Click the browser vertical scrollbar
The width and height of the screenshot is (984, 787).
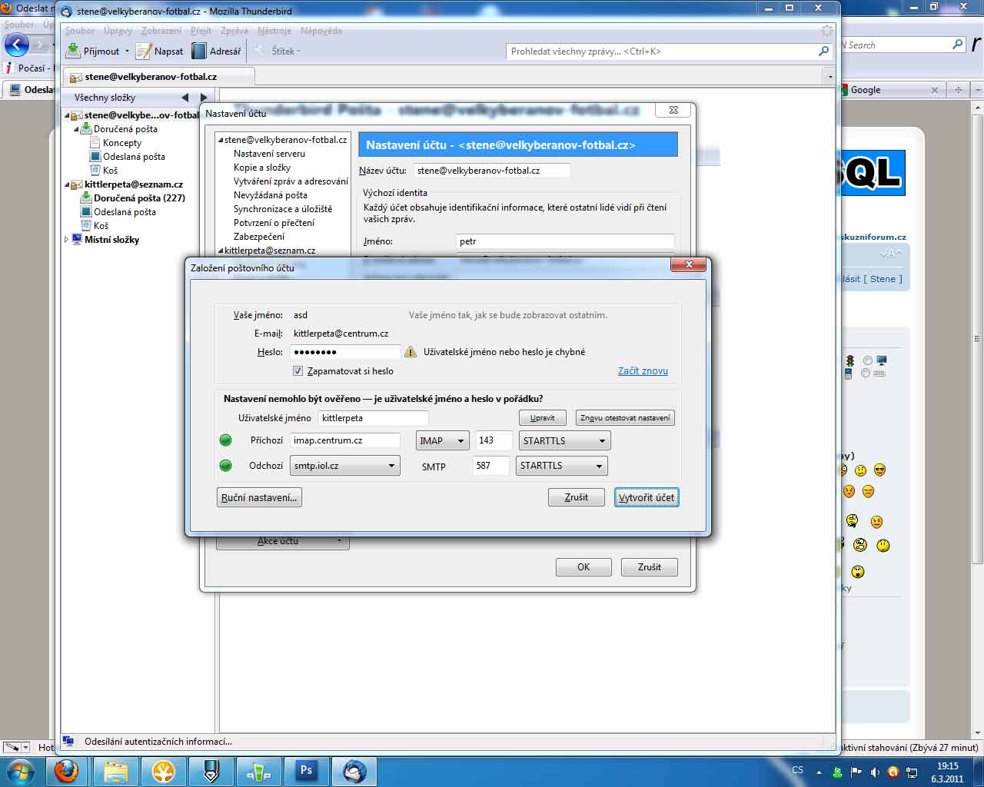[978, 338]
